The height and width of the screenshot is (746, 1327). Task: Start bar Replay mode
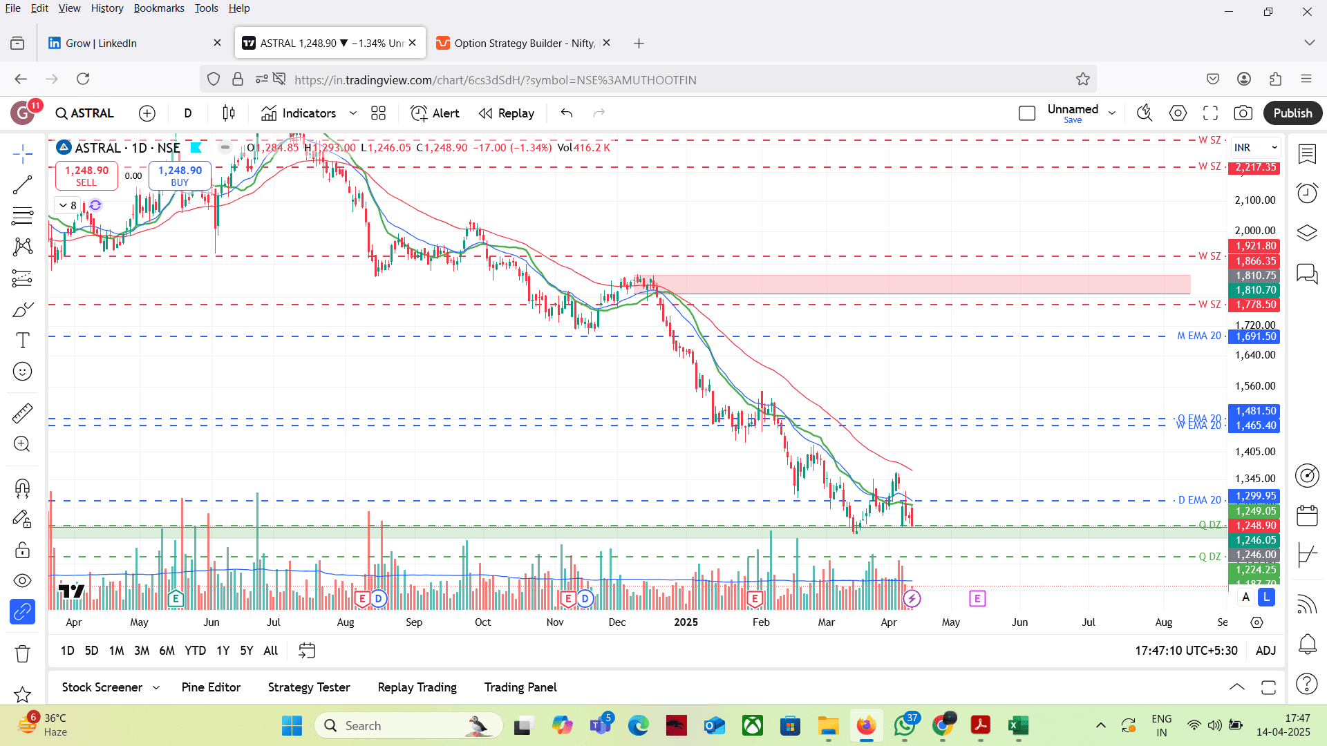(x=507, y=113)
